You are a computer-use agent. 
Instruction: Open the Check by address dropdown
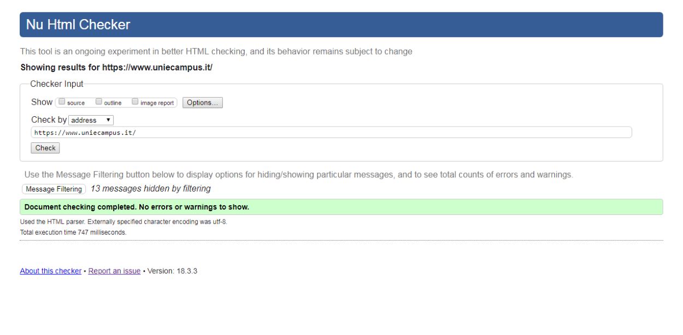[x=91, y=120]
